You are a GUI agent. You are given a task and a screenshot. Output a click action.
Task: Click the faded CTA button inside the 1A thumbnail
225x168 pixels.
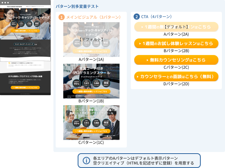click(91, 51)
